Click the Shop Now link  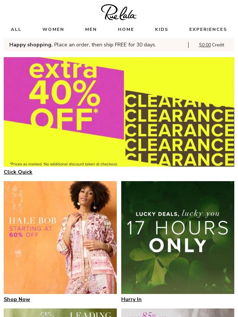17,300
